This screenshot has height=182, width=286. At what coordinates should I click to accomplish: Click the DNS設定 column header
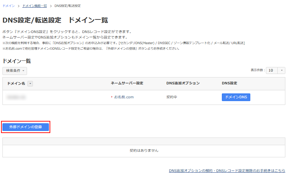click(x=229, y=83)
